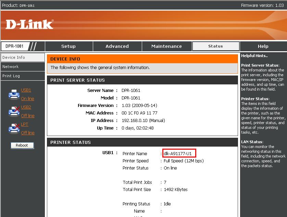Open the Advanced tab
Screen dimensions: 287x217
tap(117, 46)
